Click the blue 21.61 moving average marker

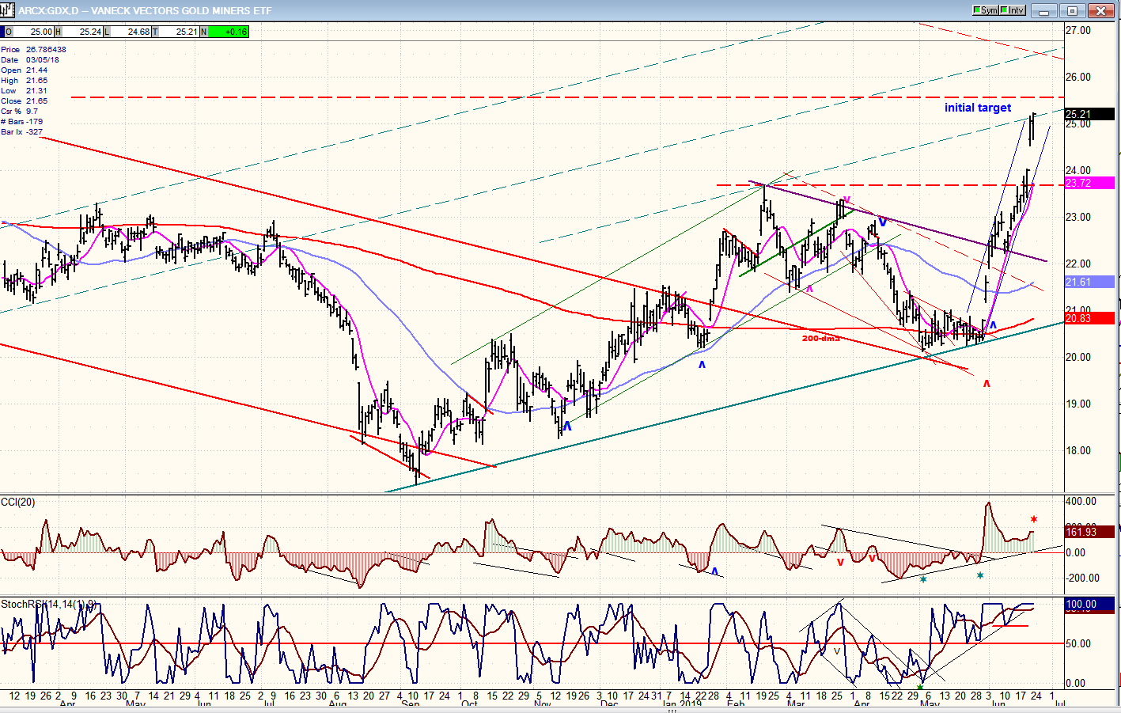click(x=1089, y=282)
